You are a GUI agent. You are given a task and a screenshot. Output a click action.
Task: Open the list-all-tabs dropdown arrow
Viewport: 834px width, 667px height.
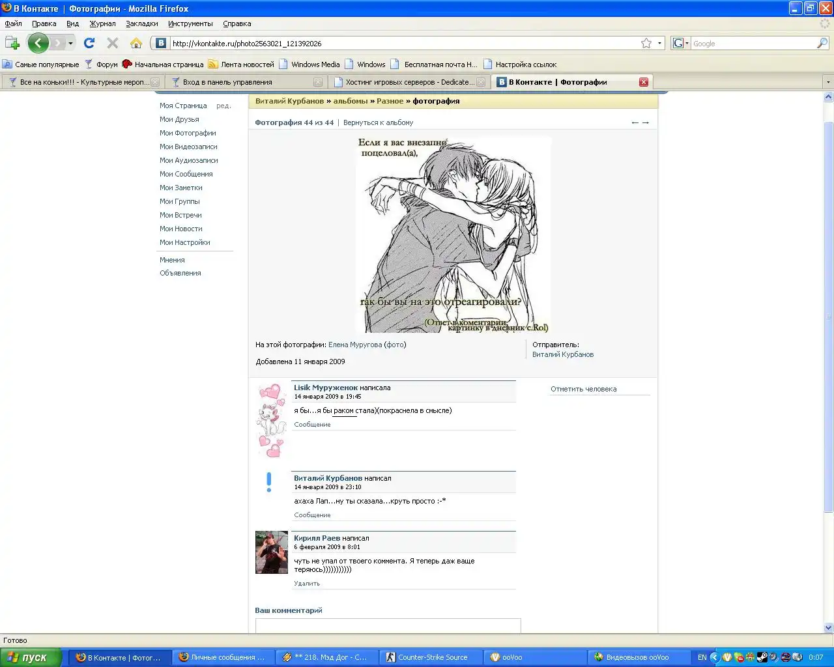[x=828, y=82]
